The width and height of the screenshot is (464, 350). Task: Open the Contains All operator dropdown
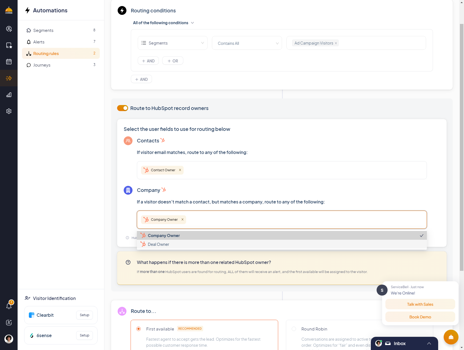tap(247, 43)
